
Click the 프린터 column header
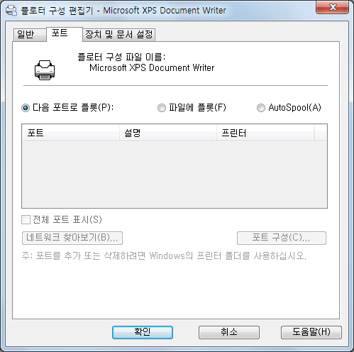click(265, 133)
